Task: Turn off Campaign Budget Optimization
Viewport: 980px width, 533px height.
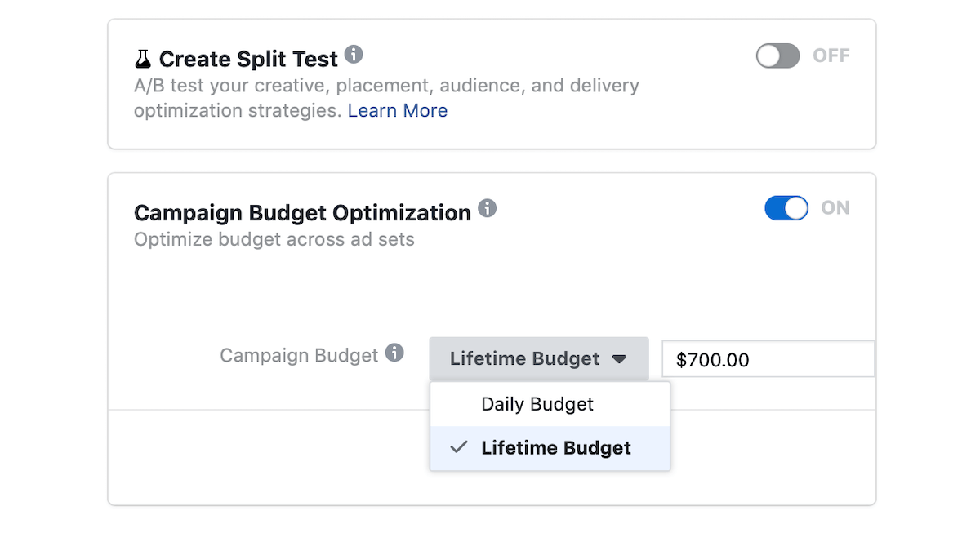Action: click(786, 208)
